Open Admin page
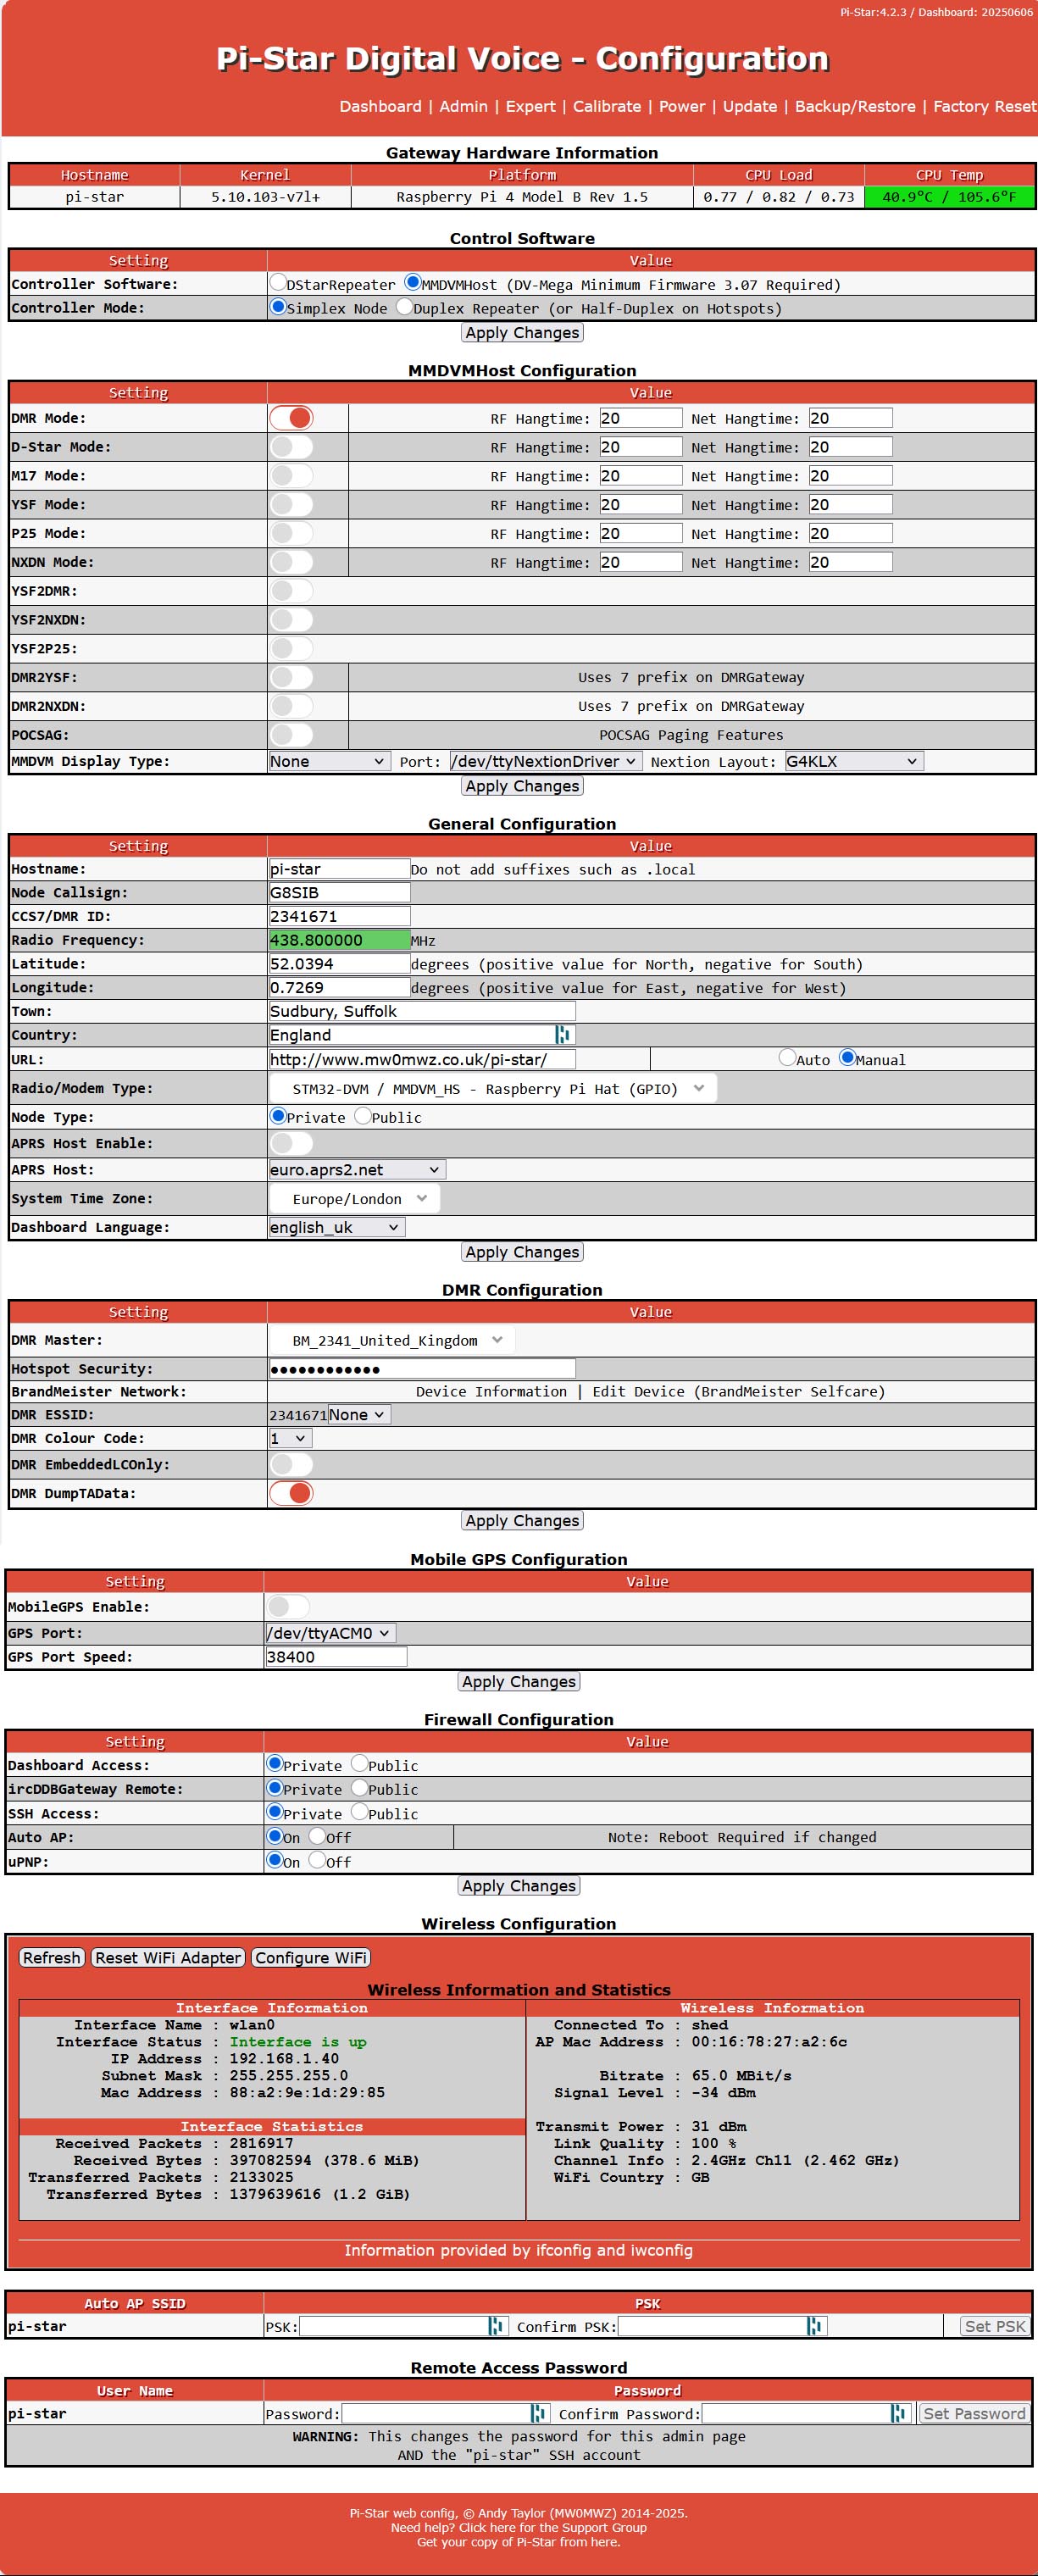Image resolution: width=1038 pixels, height=2576 pixels. (x=463, y=106)
